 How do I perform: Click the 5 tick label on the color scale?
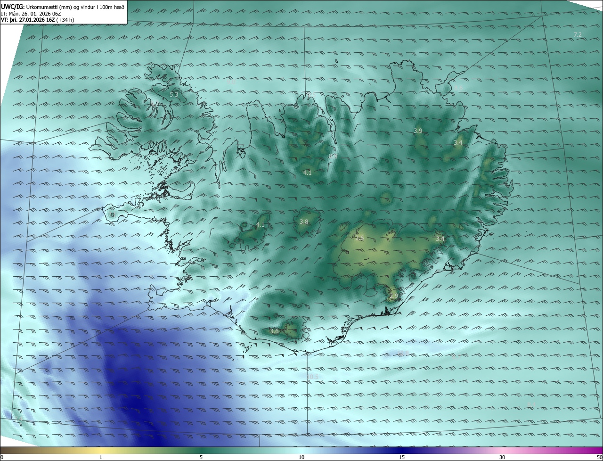[x=201, y=457]
